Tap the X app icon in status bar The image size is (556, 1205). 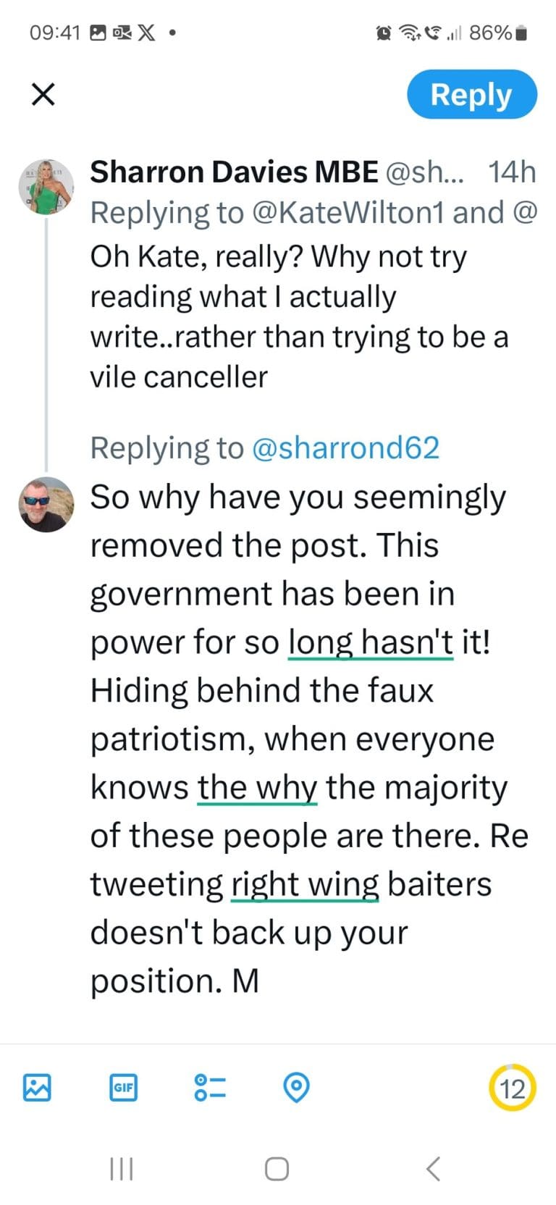[x=147, y=32]
